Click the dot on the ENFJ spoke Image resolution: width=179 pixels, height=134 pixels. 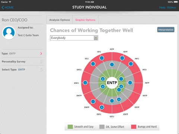coord(85,83)
